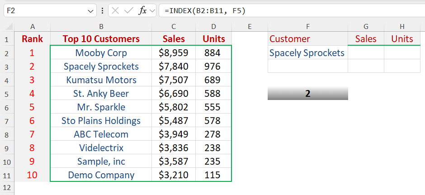Expand the dropdown next to the fx icon

[x=152, y=10]
